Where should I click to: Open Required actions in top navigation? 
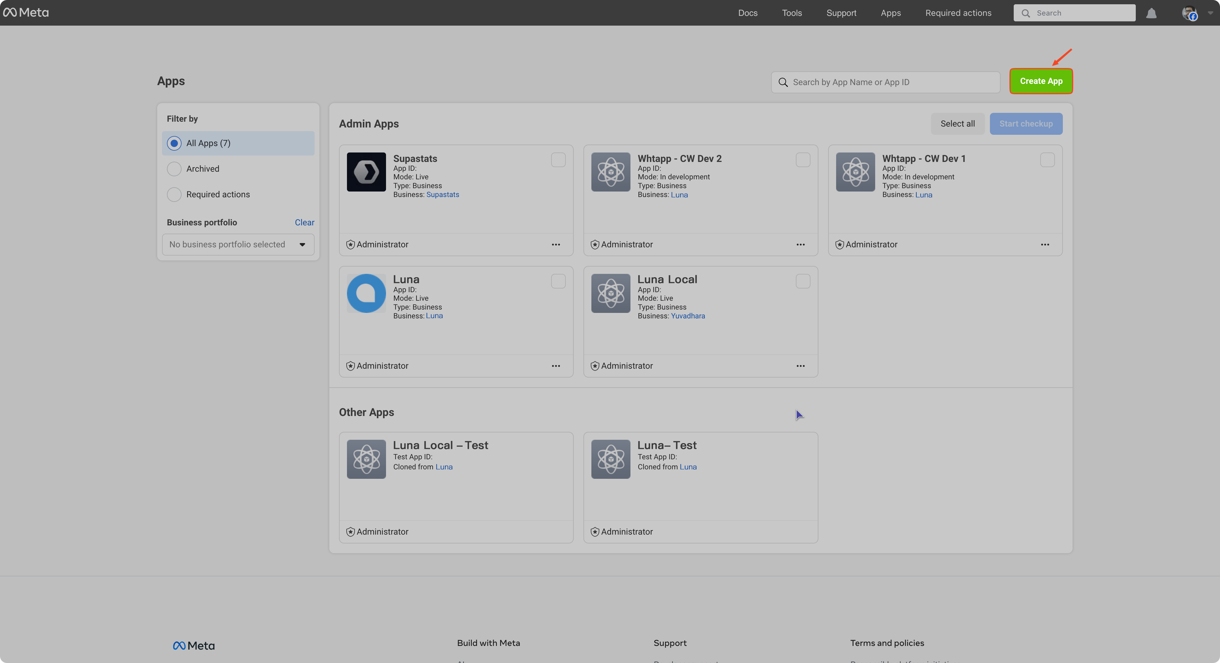[x=958, y=13]
